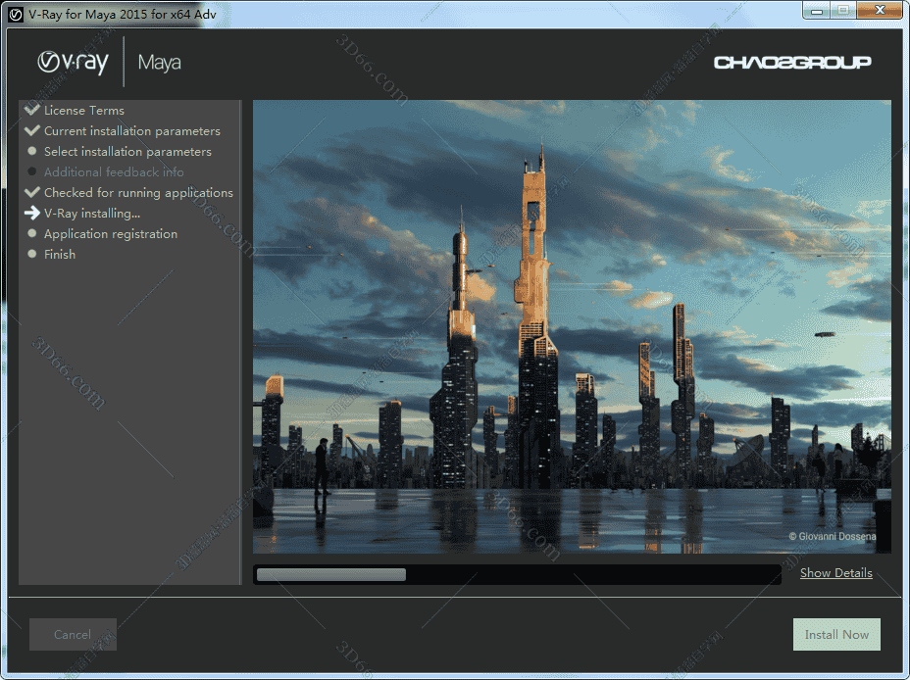Click the futuristic city splash image

point(572,326)
